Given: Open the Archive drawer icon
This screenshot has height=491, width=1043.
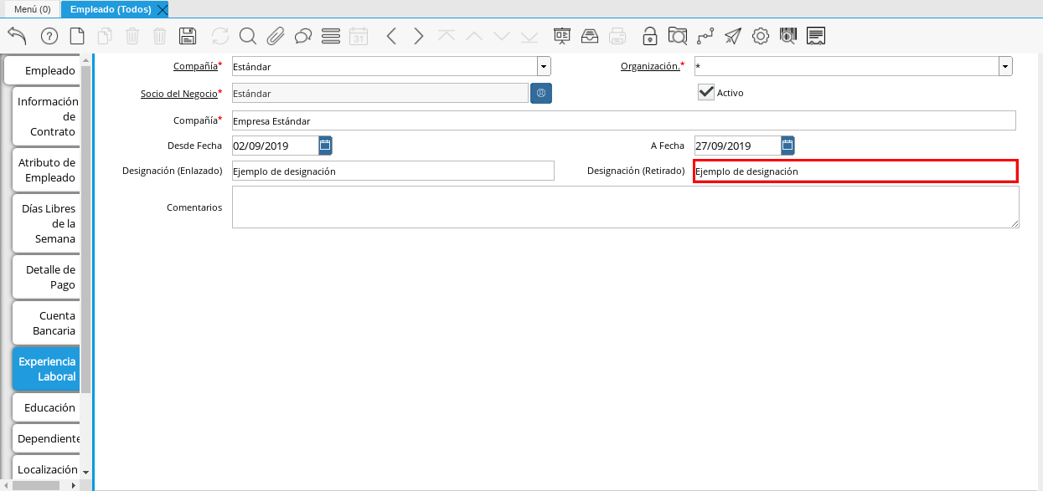Looking at the screenshot, I should (x=590, y=36).
